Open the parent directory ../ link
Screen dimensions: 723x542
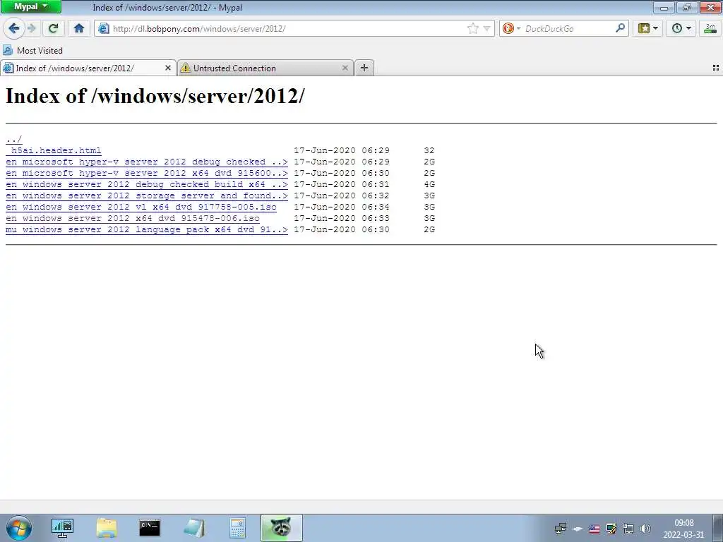tap(14, 139)
